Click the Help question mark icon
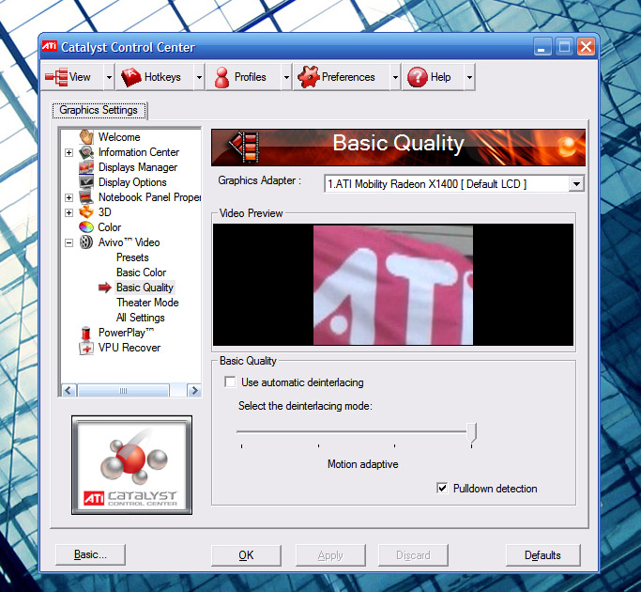Image resolution: width=641 pixels, height=592 pixels. coord(418,77)
